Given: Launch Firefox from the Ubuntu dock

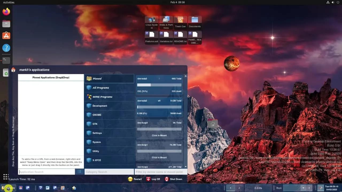Looking at the screenshot, I should click(6, 11).
